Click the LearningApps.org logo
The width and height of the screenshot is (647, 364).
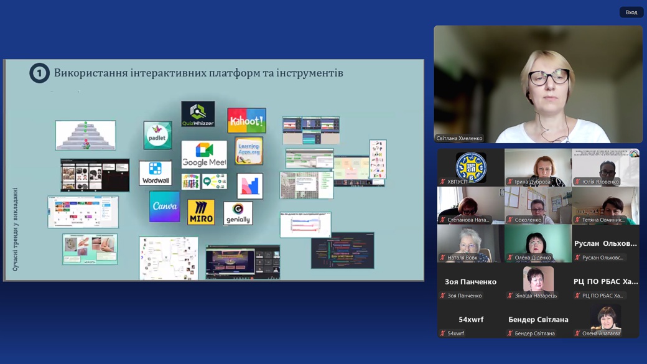249,151
